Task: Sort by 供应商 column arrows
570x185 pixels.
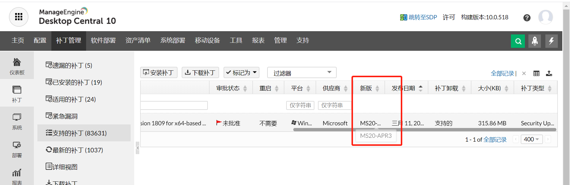Action: click(346, 88)
